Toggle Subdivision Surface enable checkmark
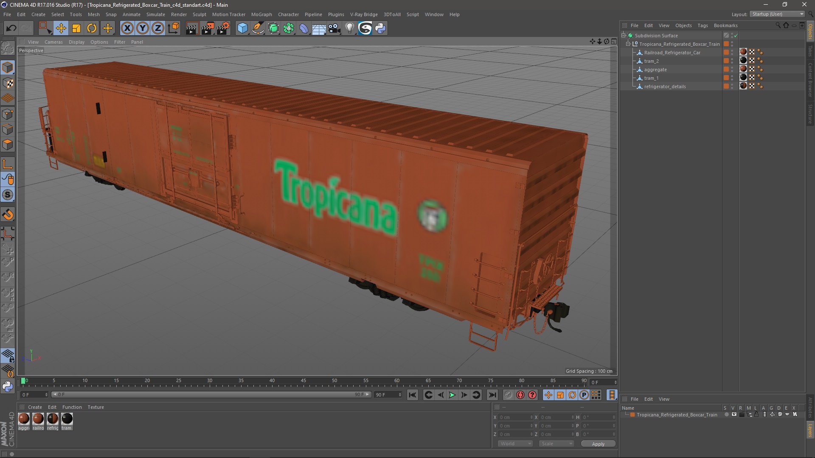This screenshot has height=458, width=815. [736, 36]
